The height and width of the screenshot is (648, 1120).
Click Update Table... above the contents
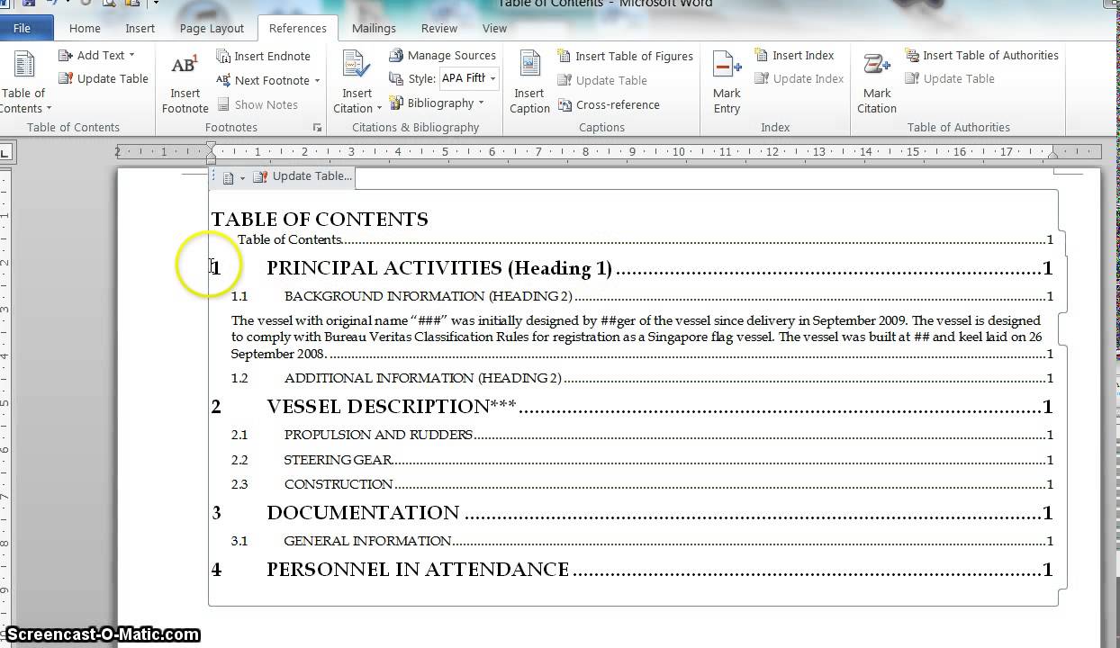pos(303,176)
